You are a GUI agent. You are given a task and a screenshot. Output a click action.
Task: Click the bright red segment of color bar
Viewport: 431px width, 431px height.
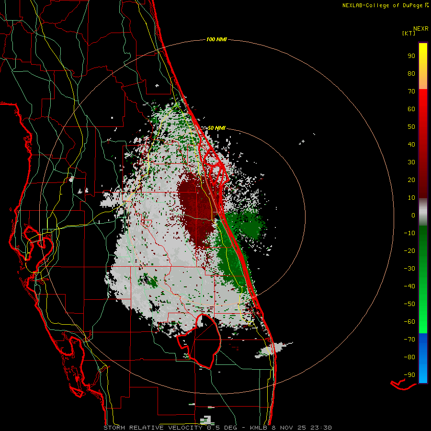(x=423, y=110)
